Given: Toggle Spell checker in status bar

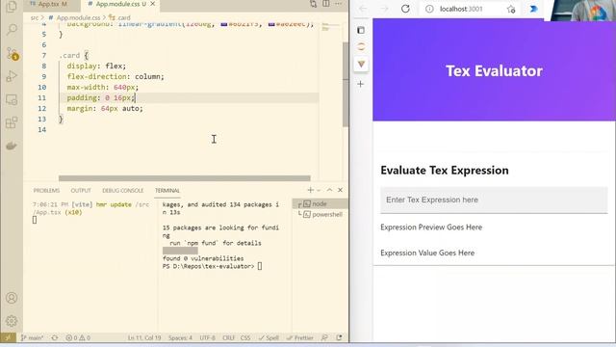Looking at the screenshot, I should [269, 337].
